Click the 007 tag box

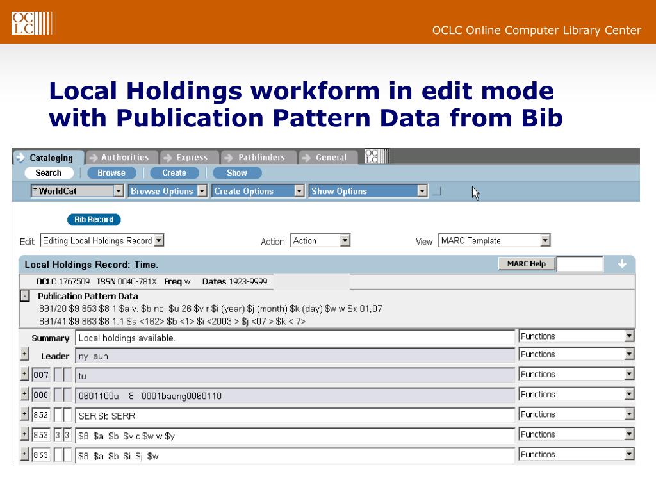(x=41, y=375)
